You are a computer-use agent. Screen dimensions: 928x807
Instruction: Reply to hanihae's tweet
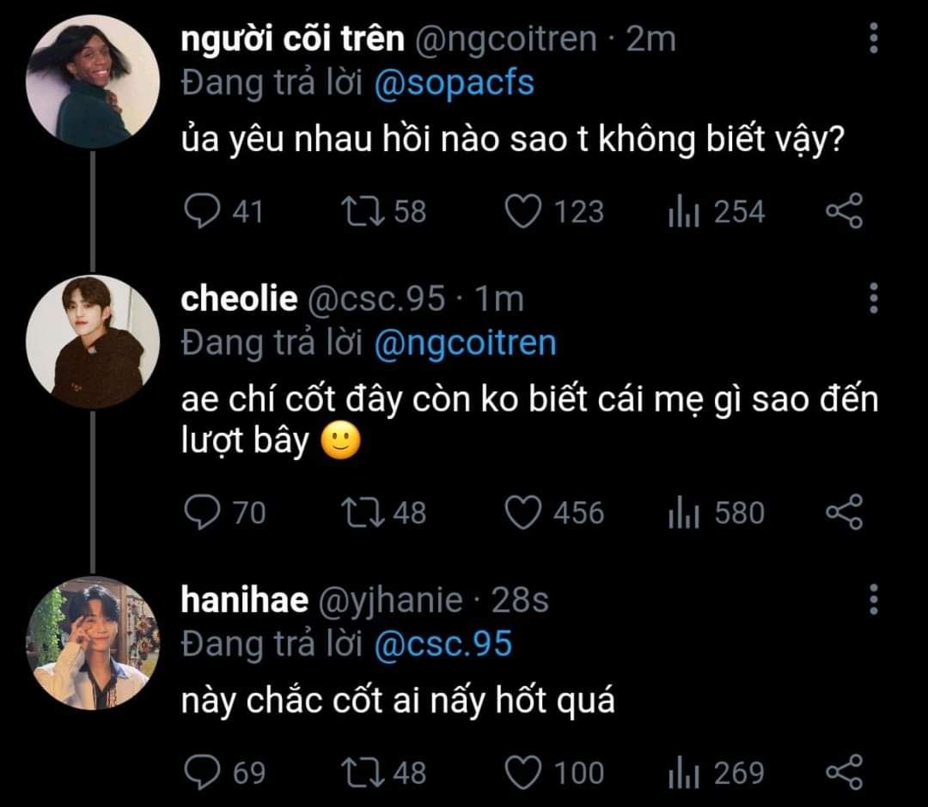click(203, 772)
